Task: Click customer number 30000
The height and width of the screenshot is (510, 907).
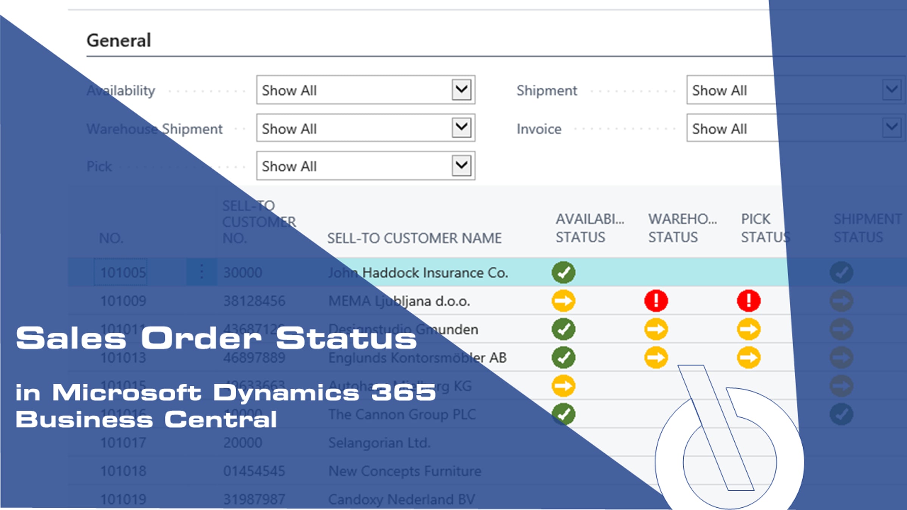Action: point(242,272)
